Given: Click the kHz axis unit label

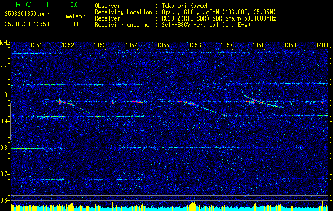Looking at the screenshot, I should [5, 43].
